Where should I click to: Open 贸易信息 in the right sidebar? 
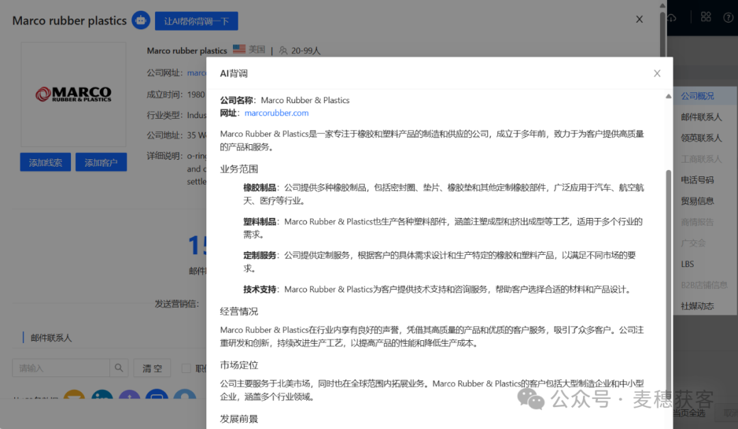click(697, 202)
